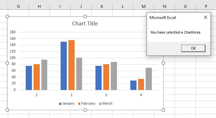Click the bottom-right chart sizing handle
The image size is (216, 118).
pos(163,110)
